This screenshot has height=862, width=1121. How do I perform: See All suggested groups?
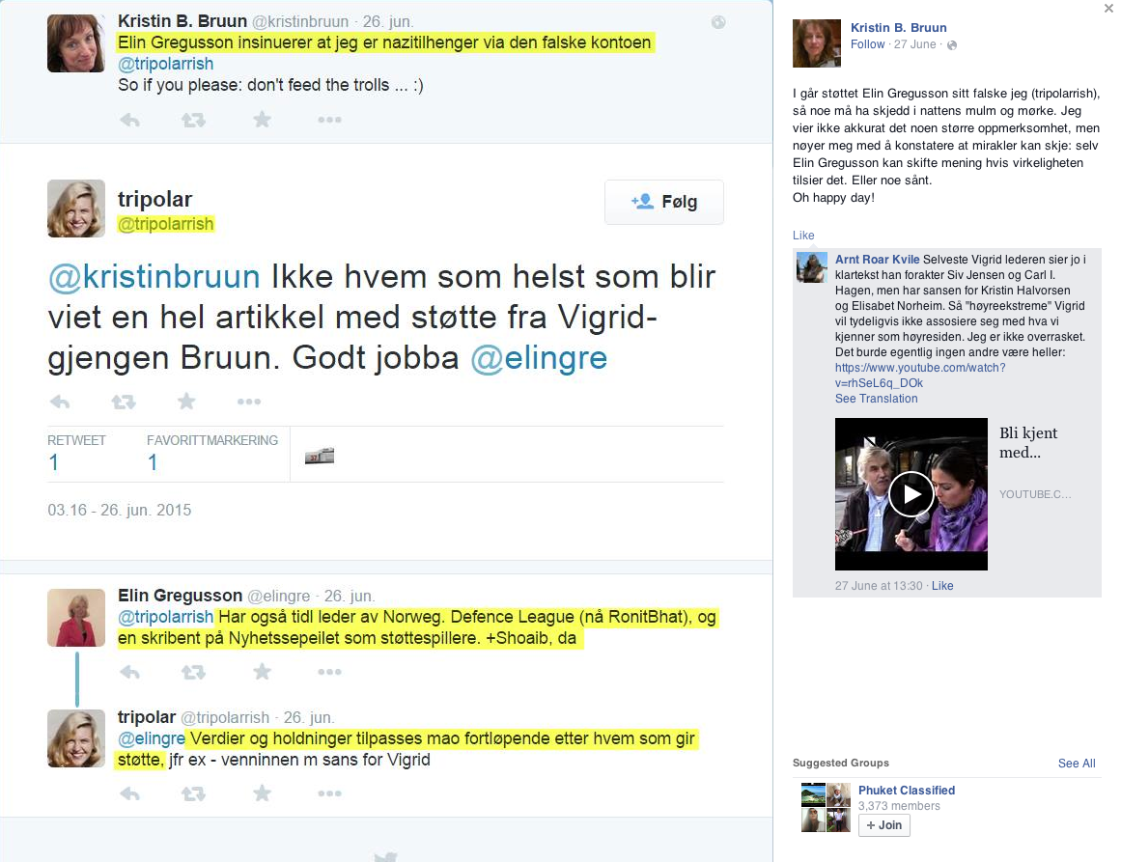point(1076,763)
